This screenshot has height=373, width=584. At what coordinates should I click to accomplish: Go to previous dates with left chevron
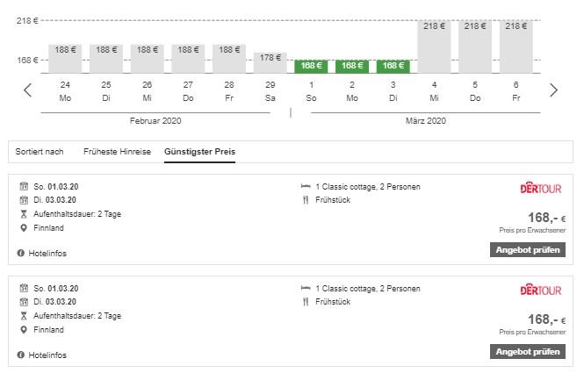(27, 90)
